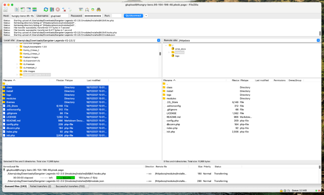Switch to the Failed transfers tab
Viewport: 324px width, 195px height.
pyautogui.click(x=41, y=186)
